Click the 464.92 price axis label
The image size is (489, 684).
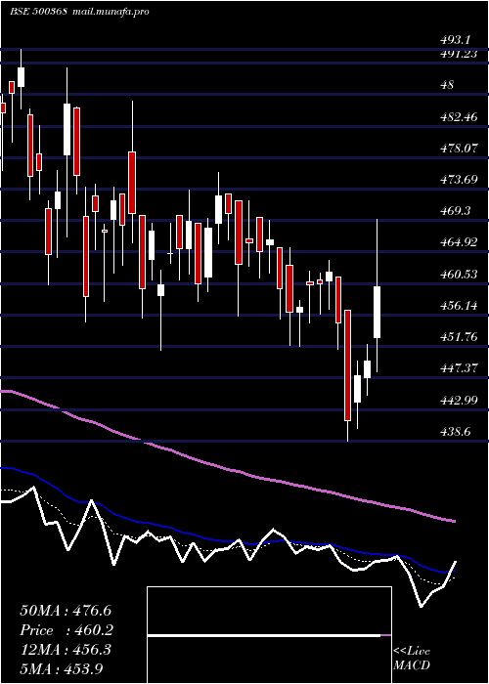tap(459, 242)
